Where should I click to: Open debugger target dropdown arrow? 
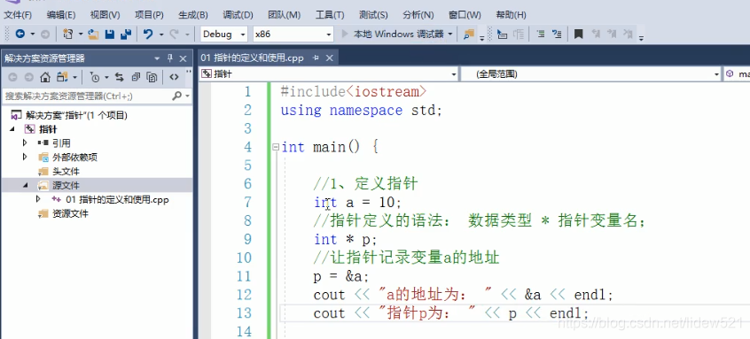(450, 35)
